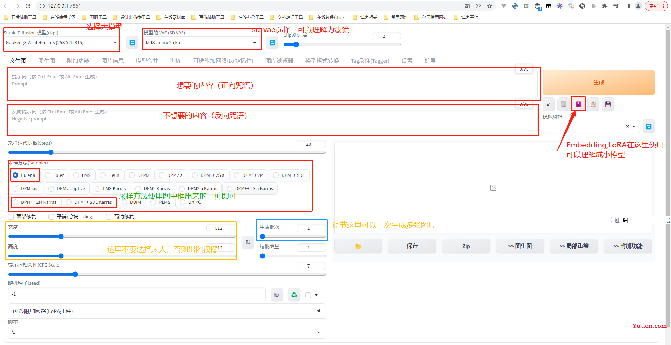Enable the 面部修复 checkbox
This screenshot has width=671, height=345.
click(11, 216)
